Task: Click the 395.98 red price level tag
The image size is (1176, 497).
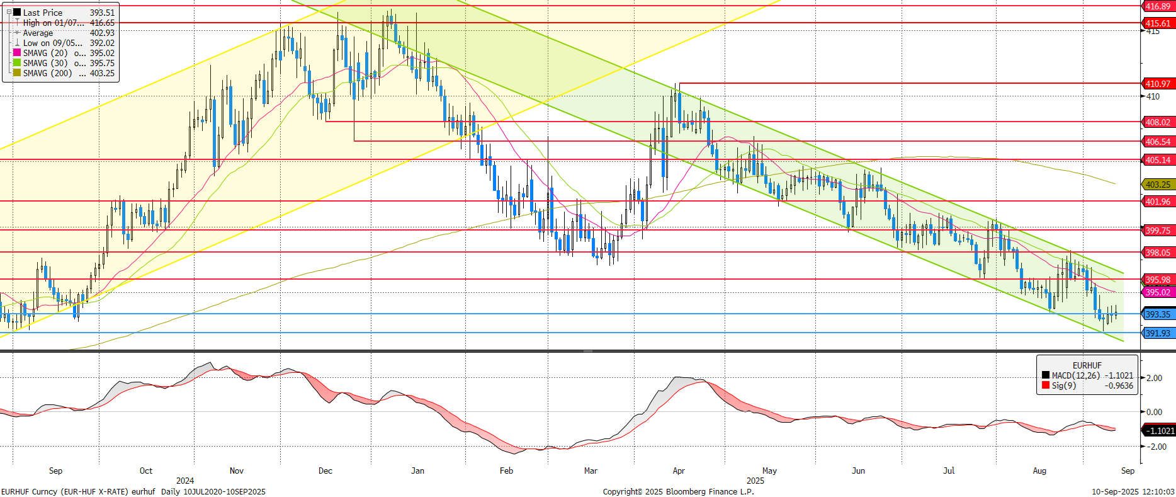Action: click(1158, 280)
